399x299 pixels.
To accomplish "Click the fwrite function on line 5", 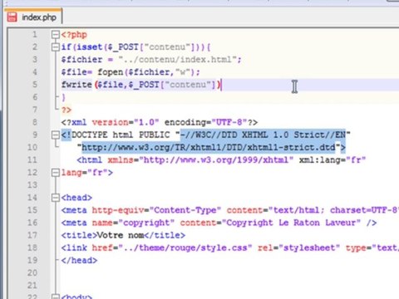I will coord(76,85).
